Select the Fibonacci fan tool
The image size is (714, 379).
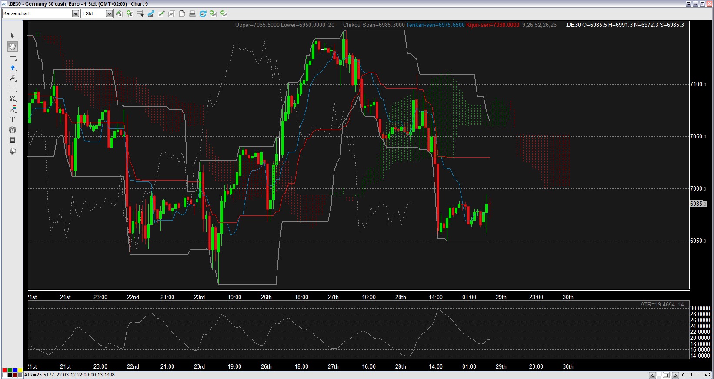pyautogui.click(x=13, y=99)
